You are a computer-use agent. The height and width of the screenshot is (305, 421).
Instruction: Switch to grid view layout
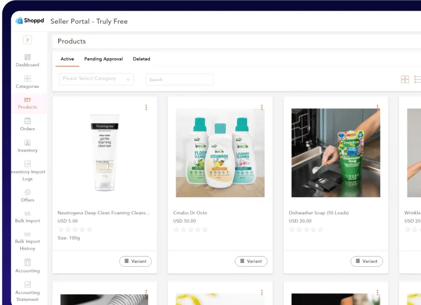click(405, 79)
